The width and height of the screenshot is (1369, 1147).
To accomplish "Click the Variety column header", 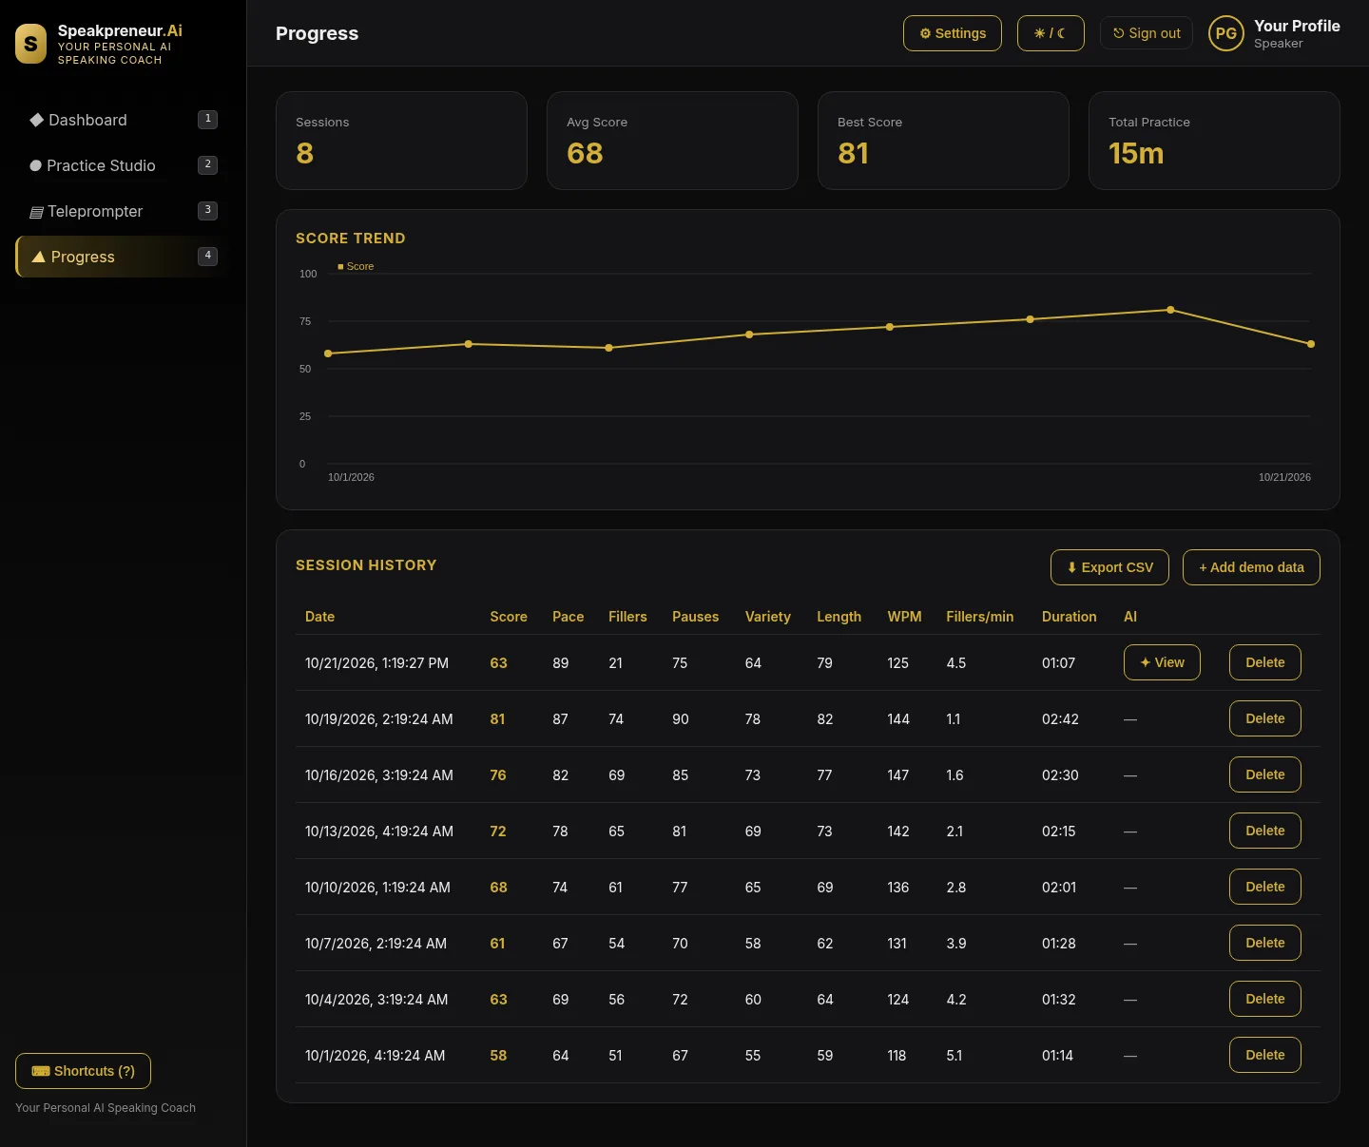I will (x=767, y=617).
